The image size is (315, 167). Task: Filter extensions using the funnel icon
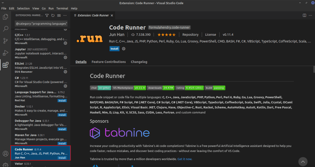(47, 15)
